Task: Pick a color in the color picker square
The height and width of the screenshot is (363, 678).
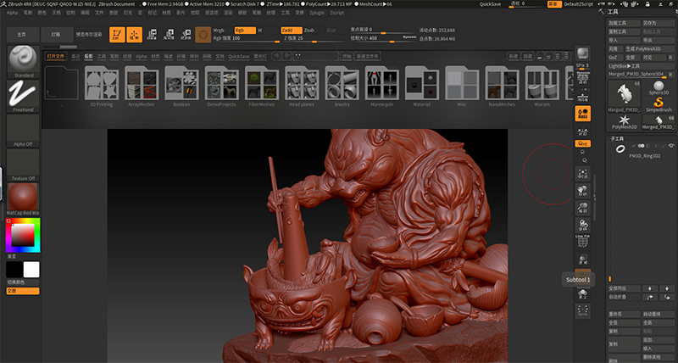Action: [23, 236]
